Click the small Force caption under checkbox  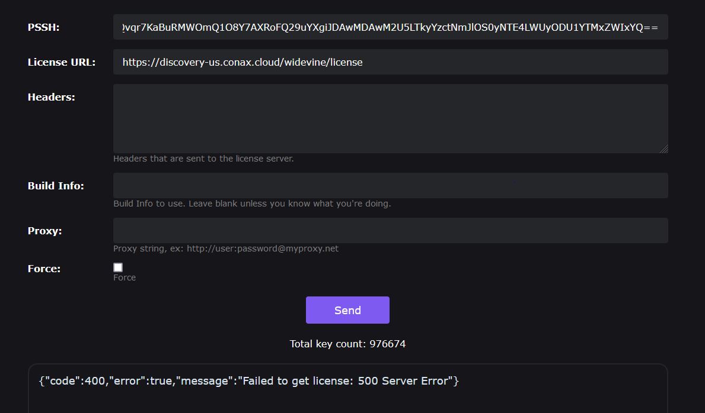125,278
